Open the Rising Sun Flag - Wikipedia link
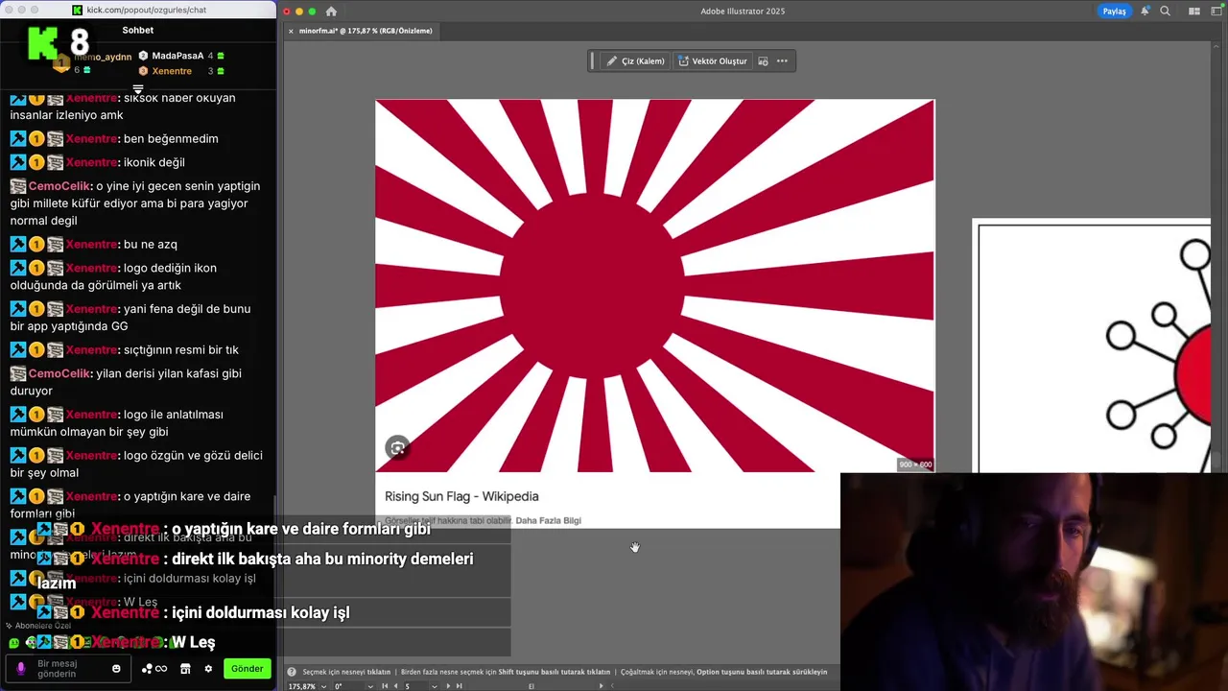This screenshot has width=1228, height=691. tap(461, 496)
